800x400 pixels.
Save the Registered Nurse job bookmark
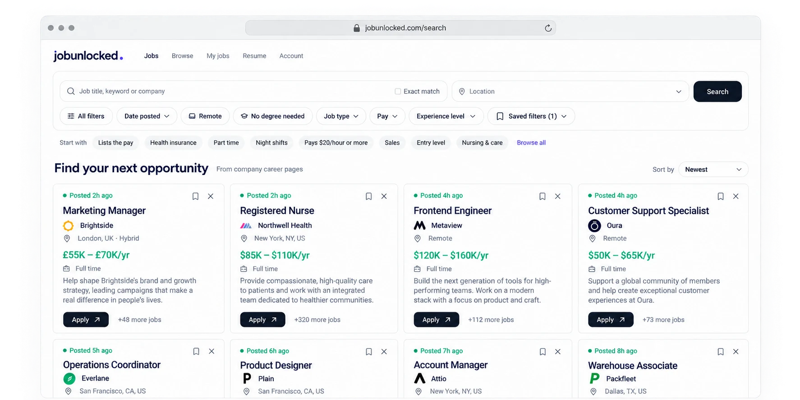pos(368,196)
